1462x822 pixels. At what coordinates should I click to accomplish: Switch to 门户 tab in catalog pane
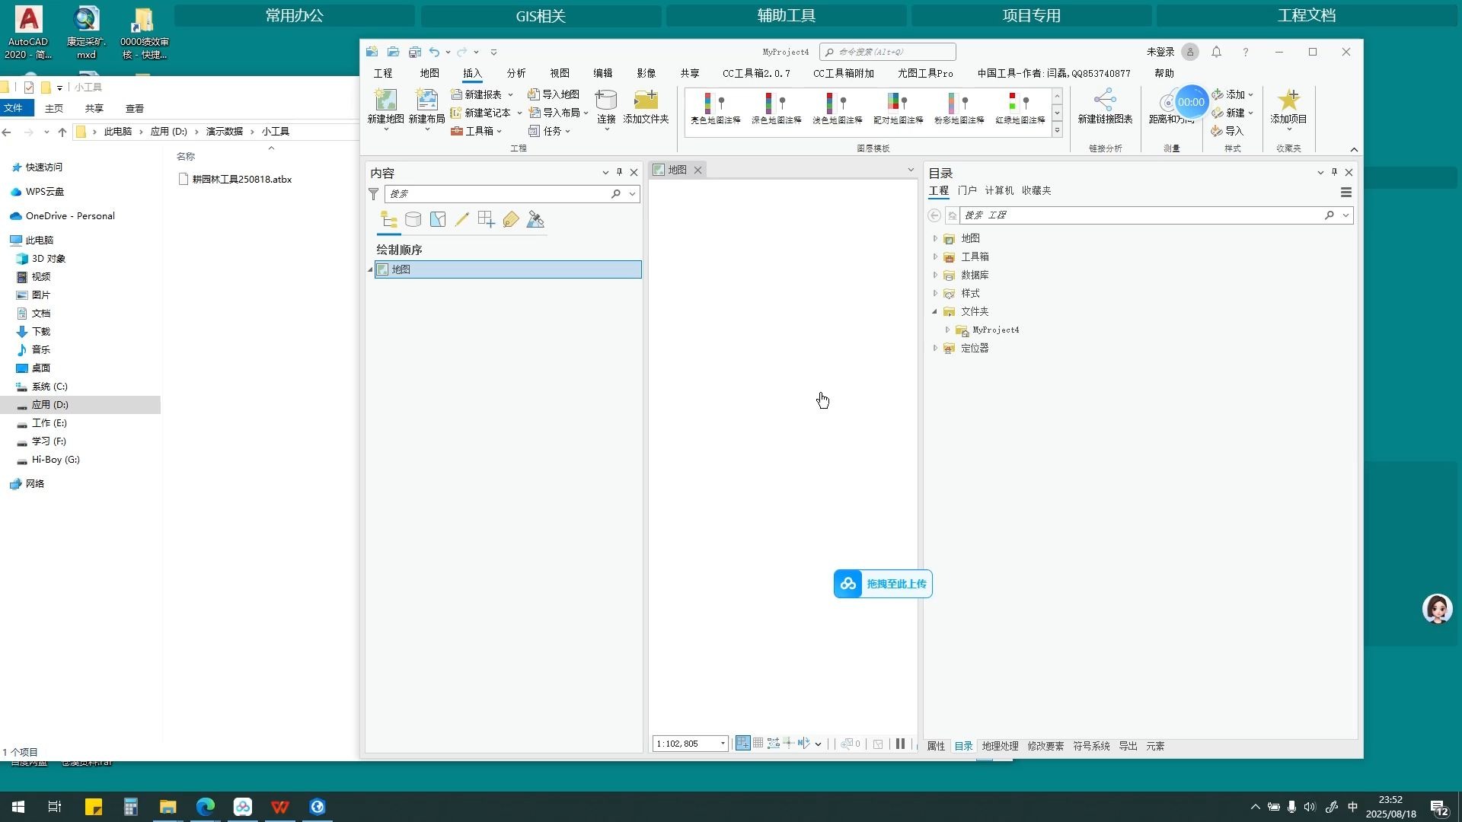click(x=967, y=191)
